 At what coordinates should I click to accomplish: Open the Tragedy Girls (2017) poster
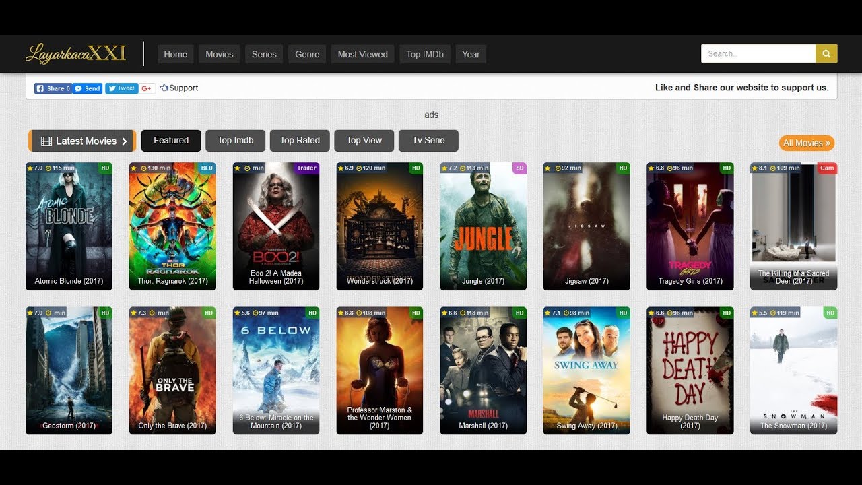(690, 226)
